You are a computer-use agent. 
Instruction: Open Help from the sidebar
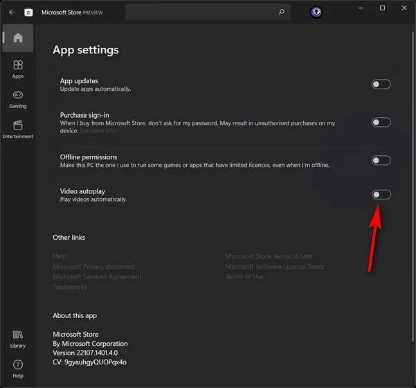pos(18,369)
